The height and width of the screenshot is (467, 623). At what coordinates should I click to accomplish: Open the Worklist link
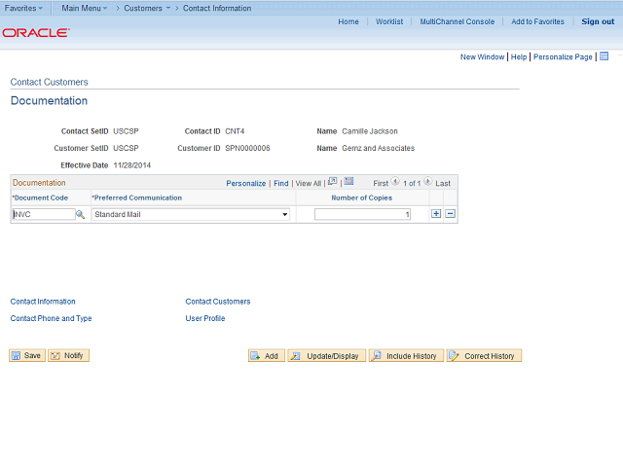[x=389, y=21]
